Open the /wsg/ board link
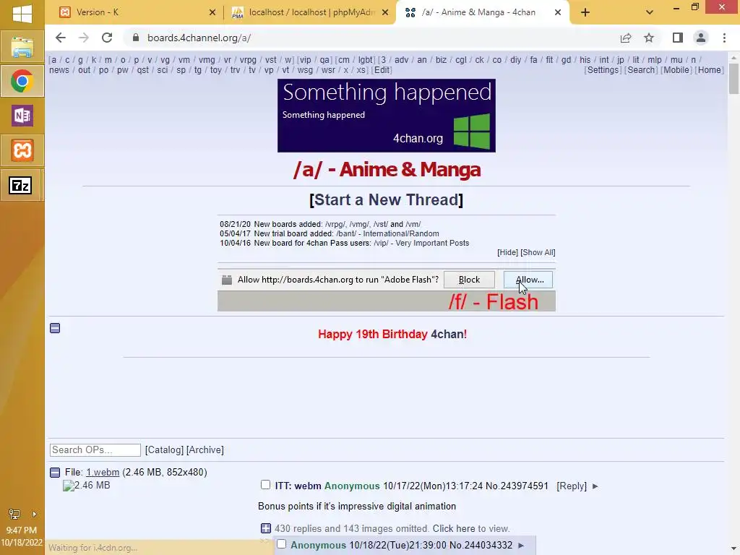The width and height of the screenshot is (740, 555). [x=305, y=70]
